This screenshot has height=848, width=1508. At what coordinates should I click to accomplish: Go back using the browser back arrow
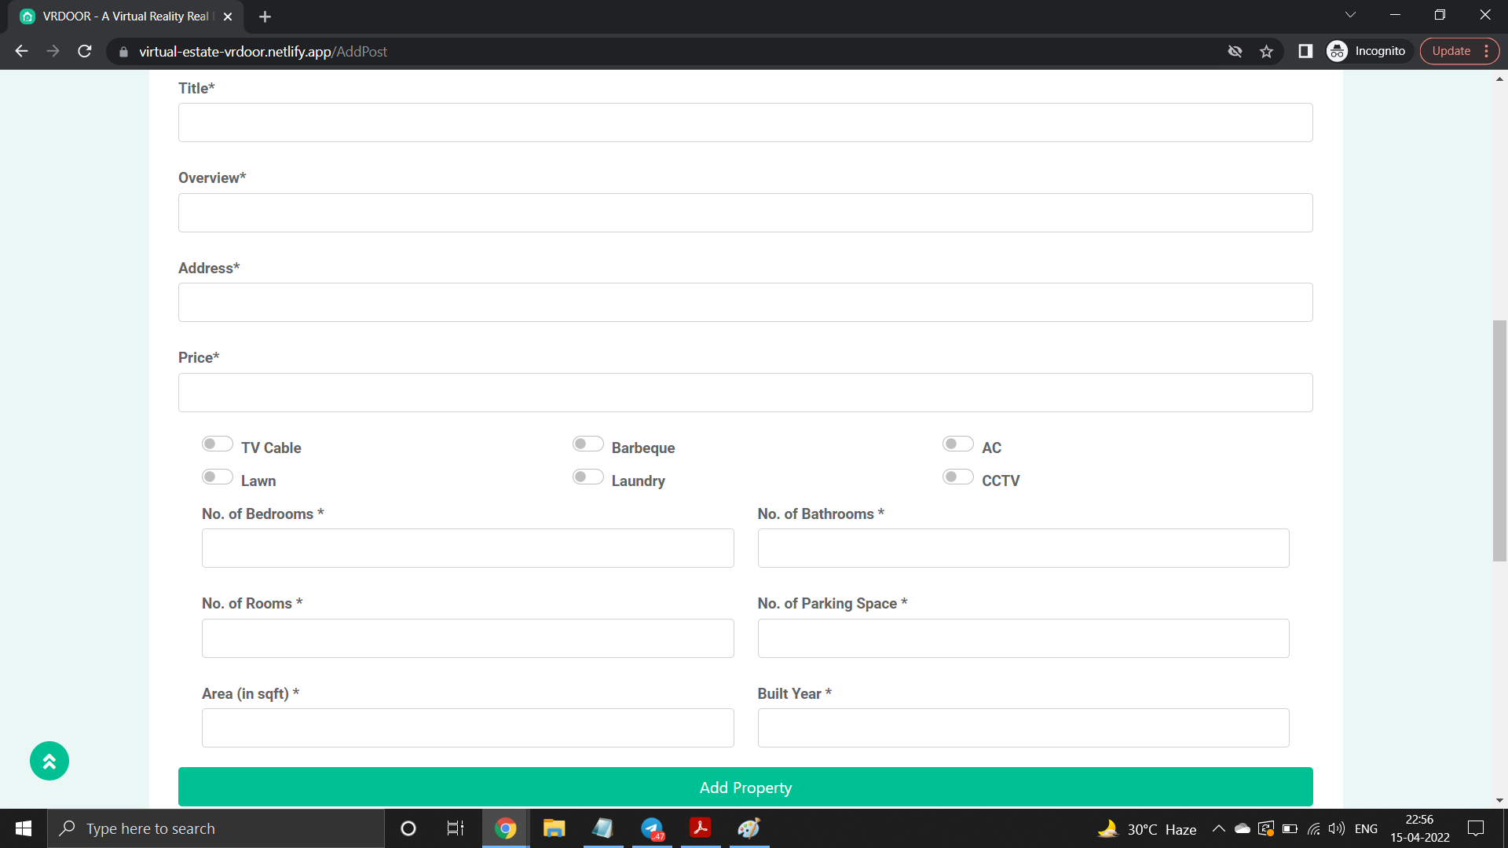coord(21,52)
